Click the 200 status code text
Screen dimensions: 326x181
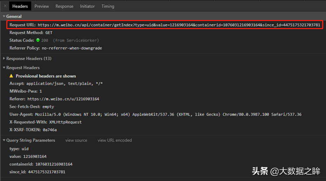click(x=45, y=40)
